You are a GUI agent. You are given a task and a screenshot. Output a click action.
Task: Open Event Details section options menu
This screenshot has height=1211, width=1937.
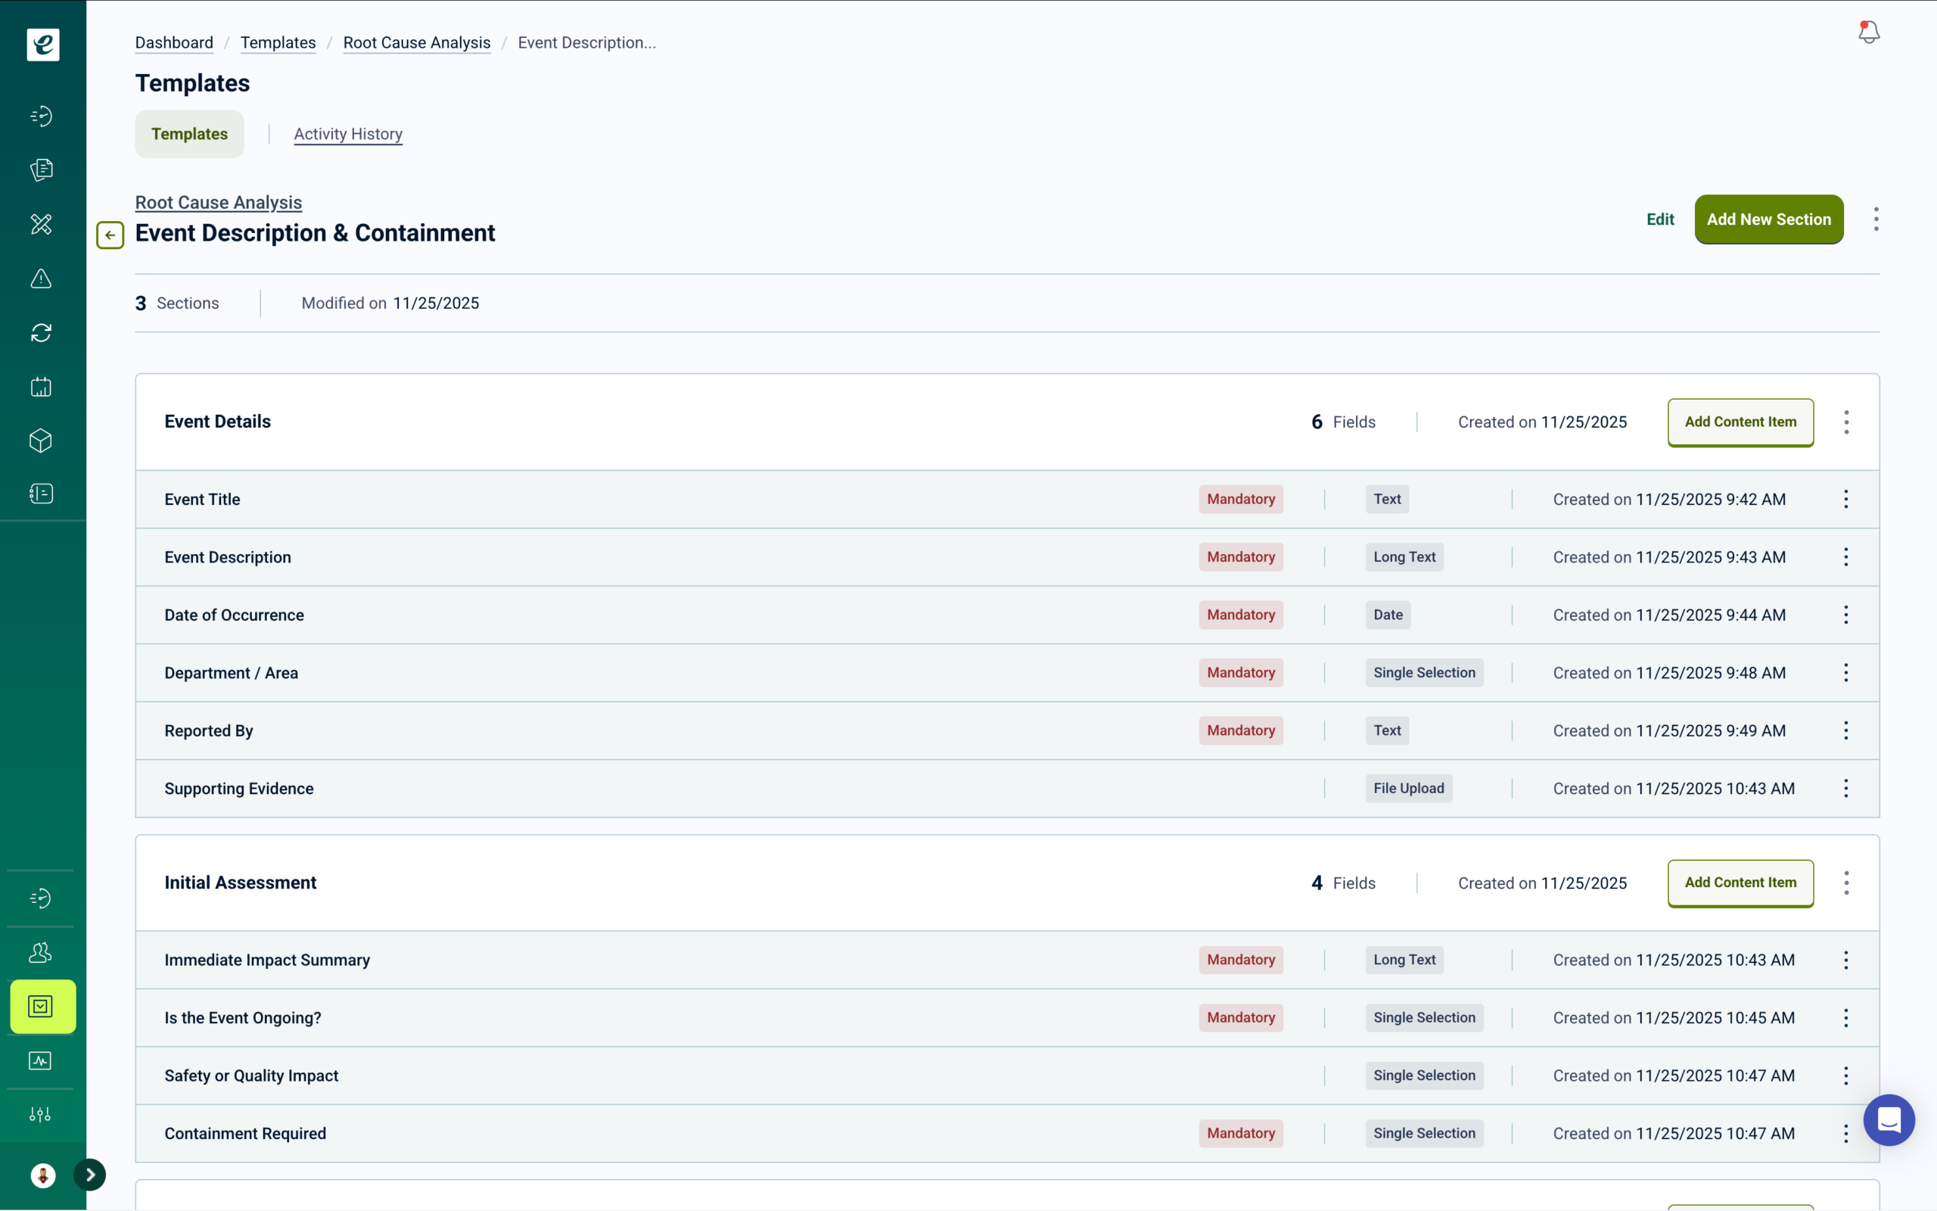pos(1845,422)
